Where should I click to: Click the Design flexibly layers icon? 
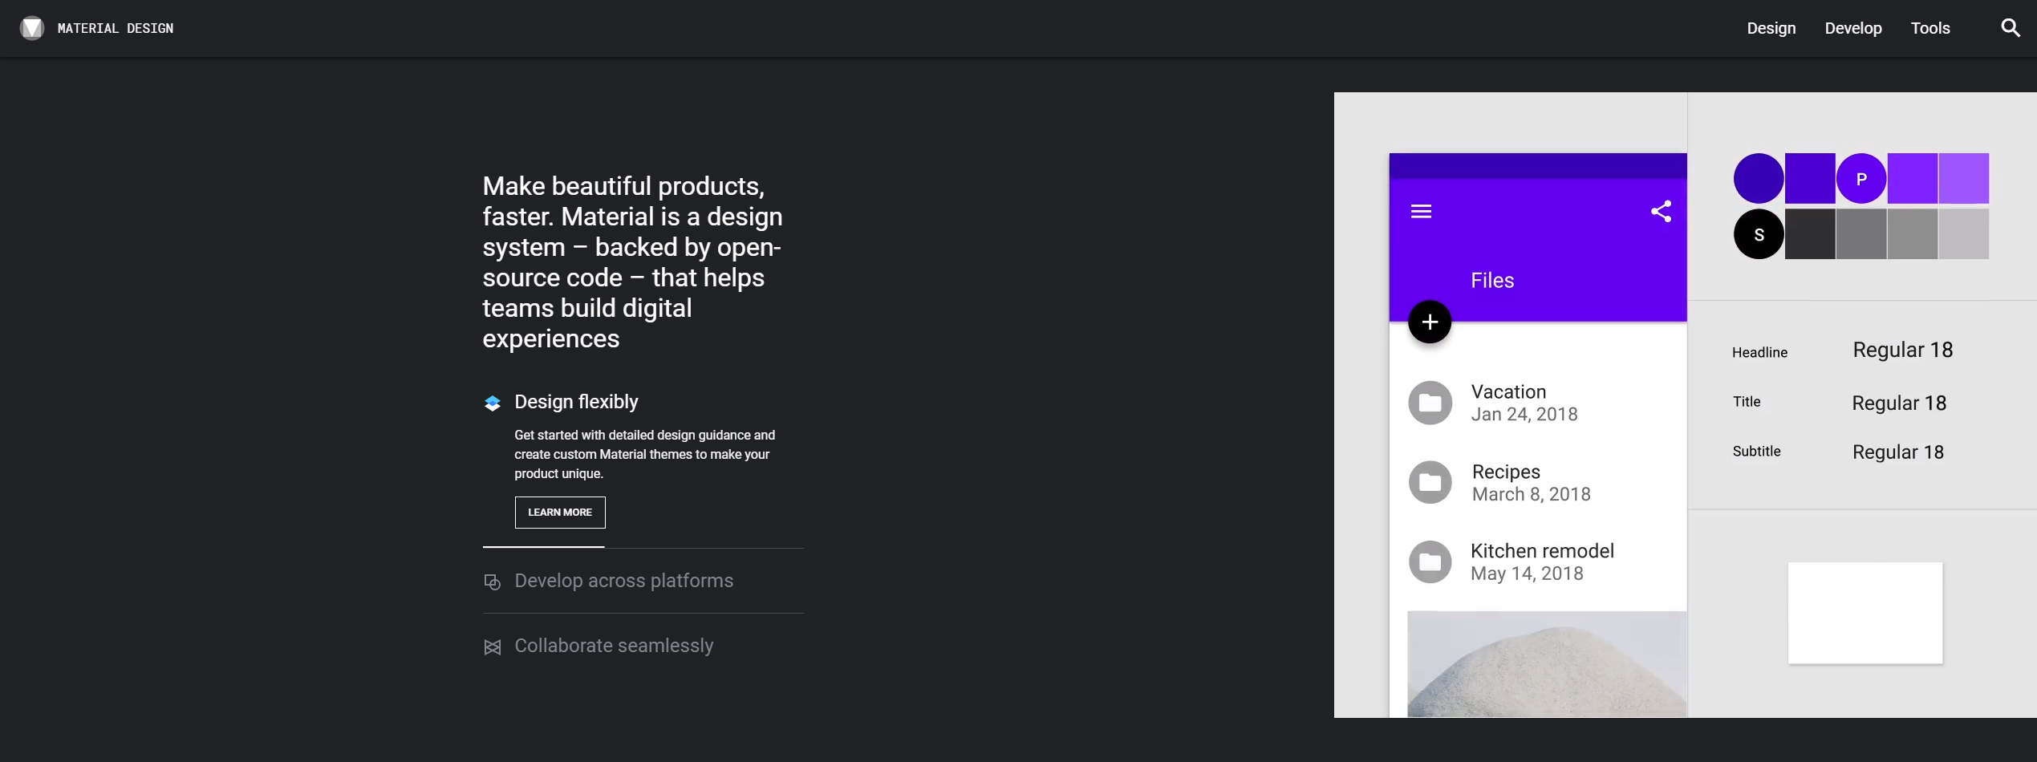click(x=493, y=403)
